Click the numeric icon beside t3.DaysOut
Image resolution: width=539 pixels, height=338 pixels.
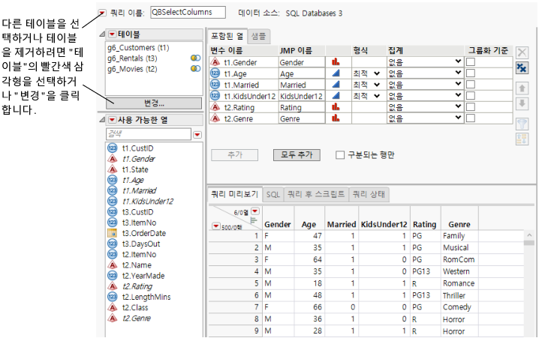coord(113,244)
